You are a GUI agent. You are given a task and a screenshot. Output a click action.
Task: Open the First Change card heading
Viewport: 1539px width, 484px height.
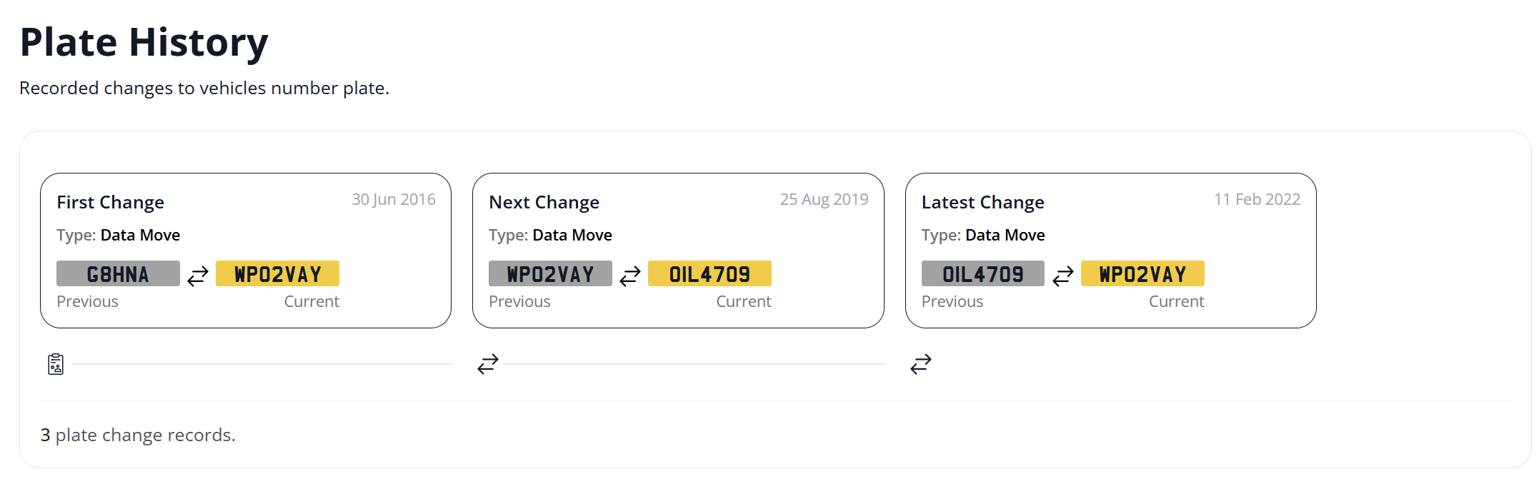(111, 203)
